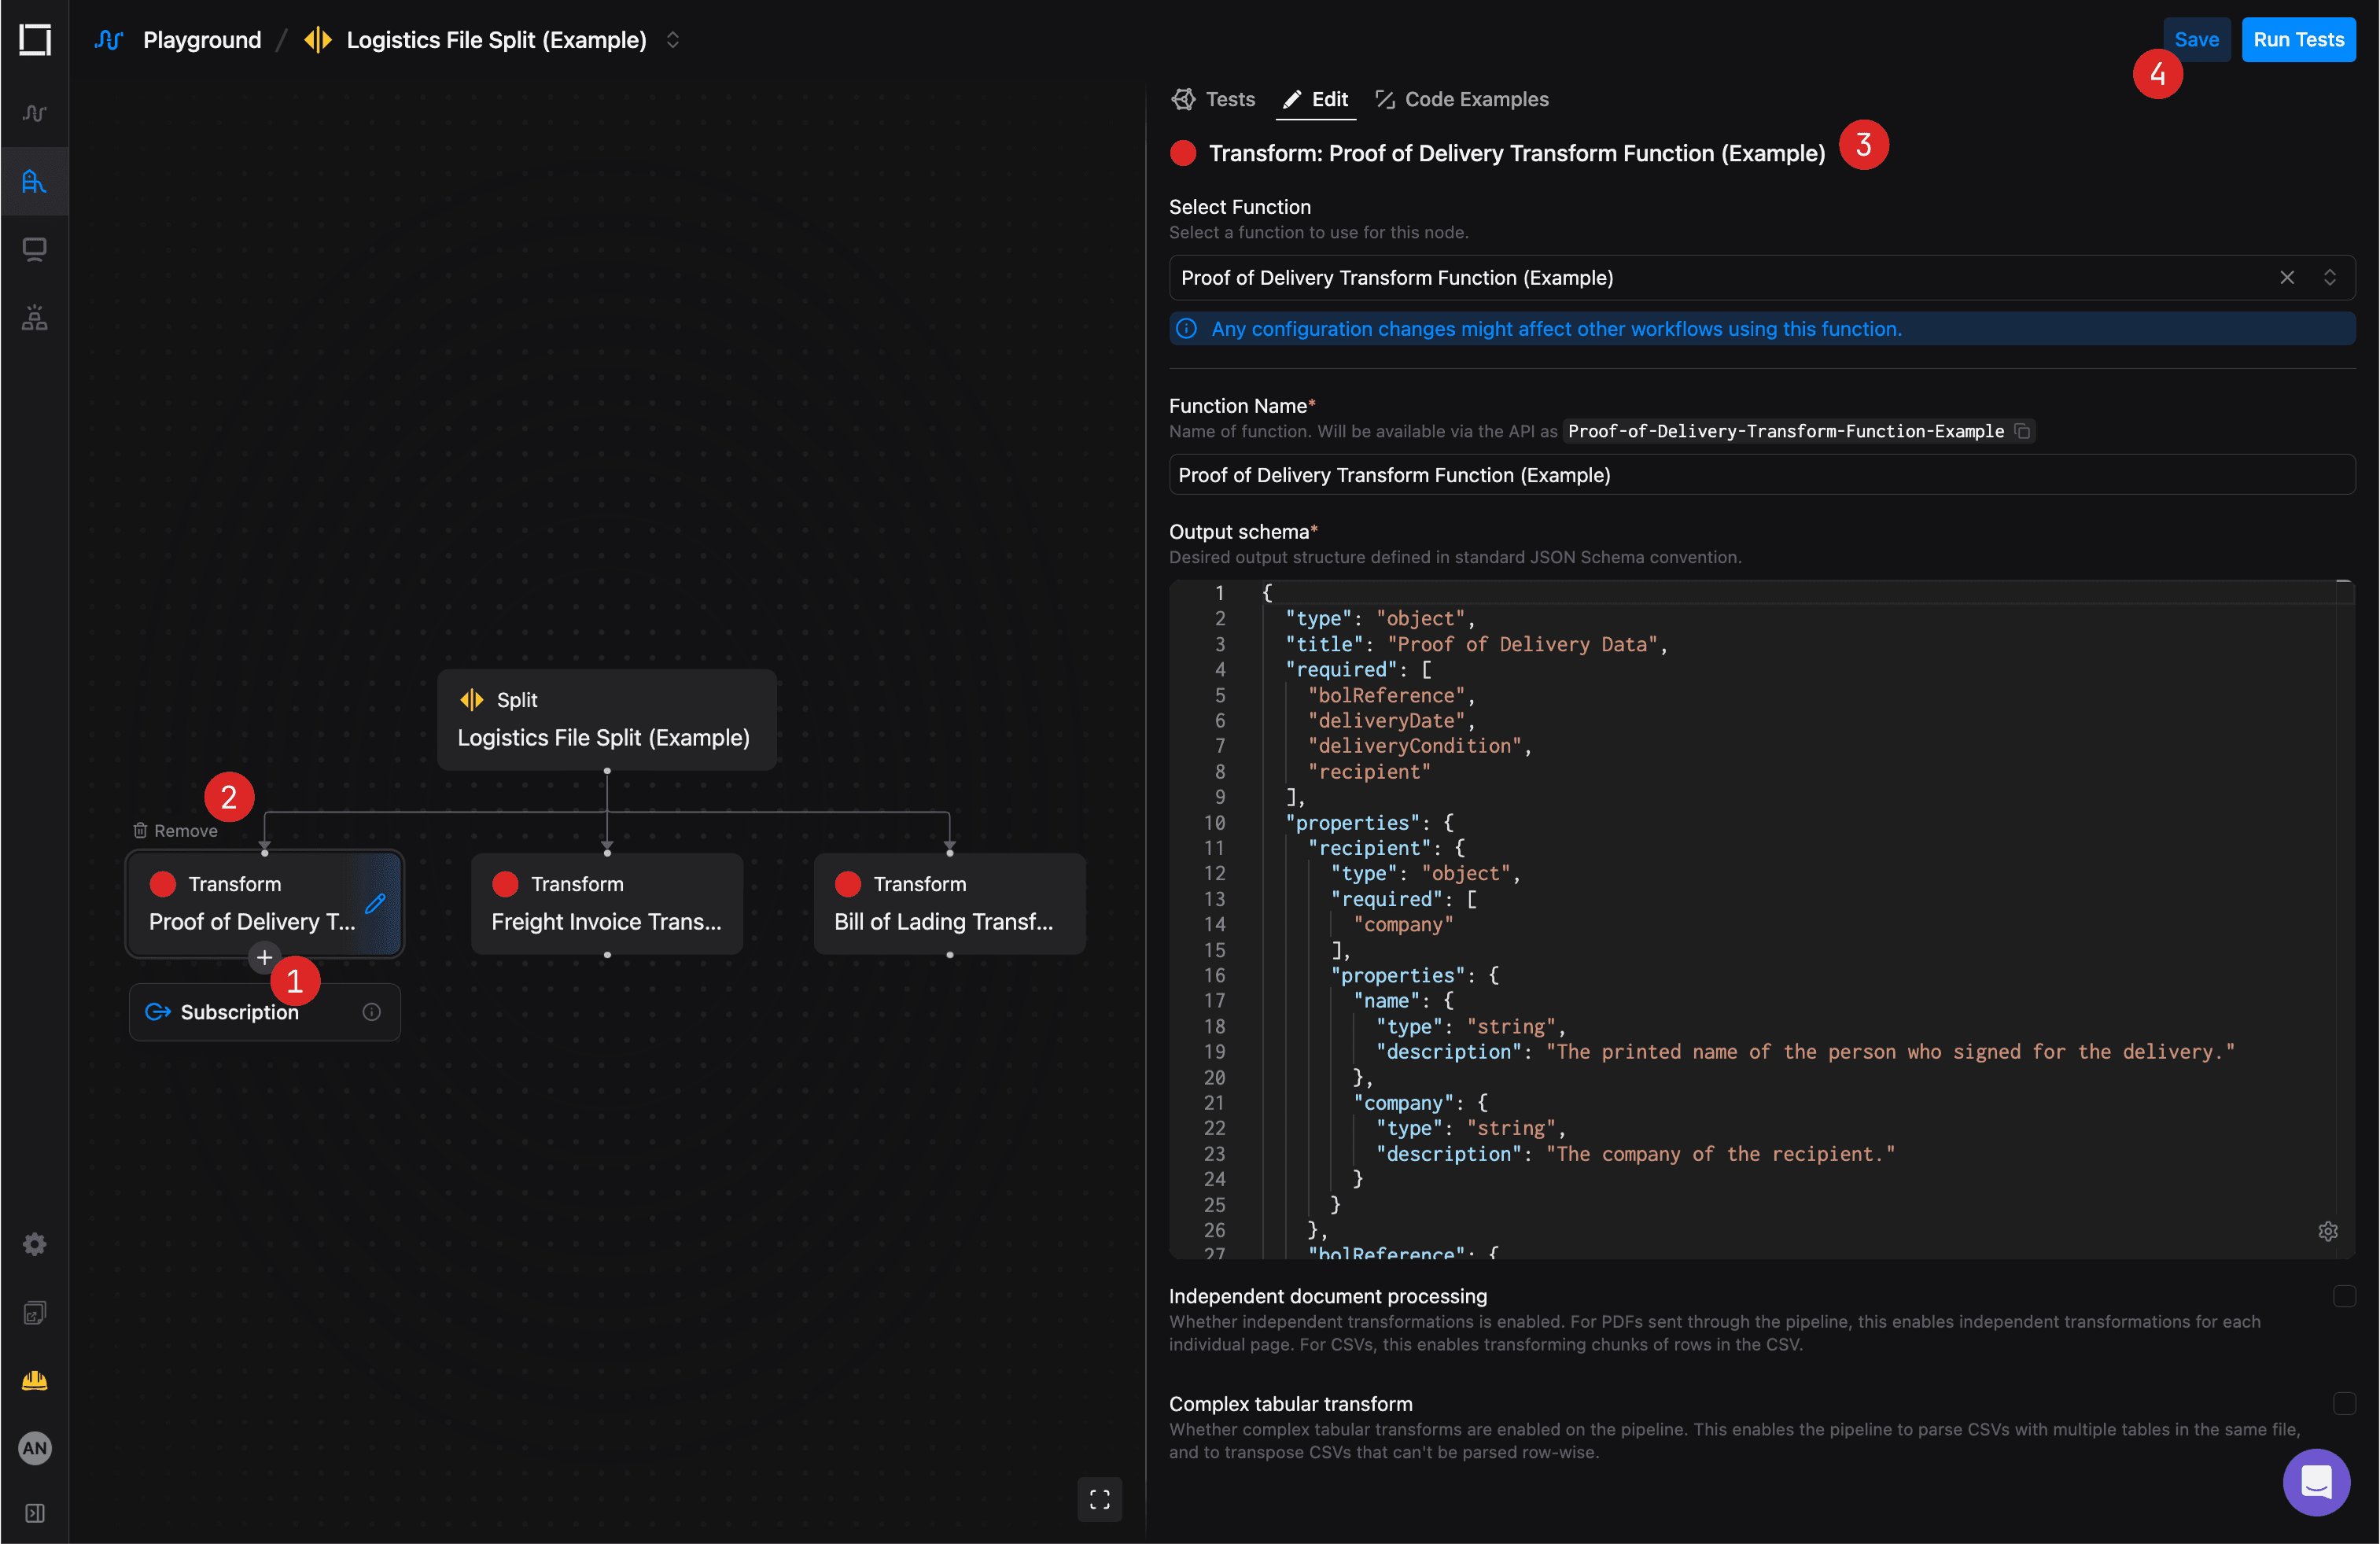Click the monitor panel icon in the sidebar
The image size is (2380, 1544).
coord(35,249)
